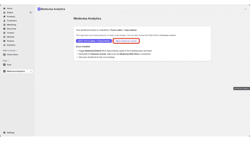This screenshot has width=250, height=141.
Task: Click the Marketing target icon
Action: click(4, 25)
